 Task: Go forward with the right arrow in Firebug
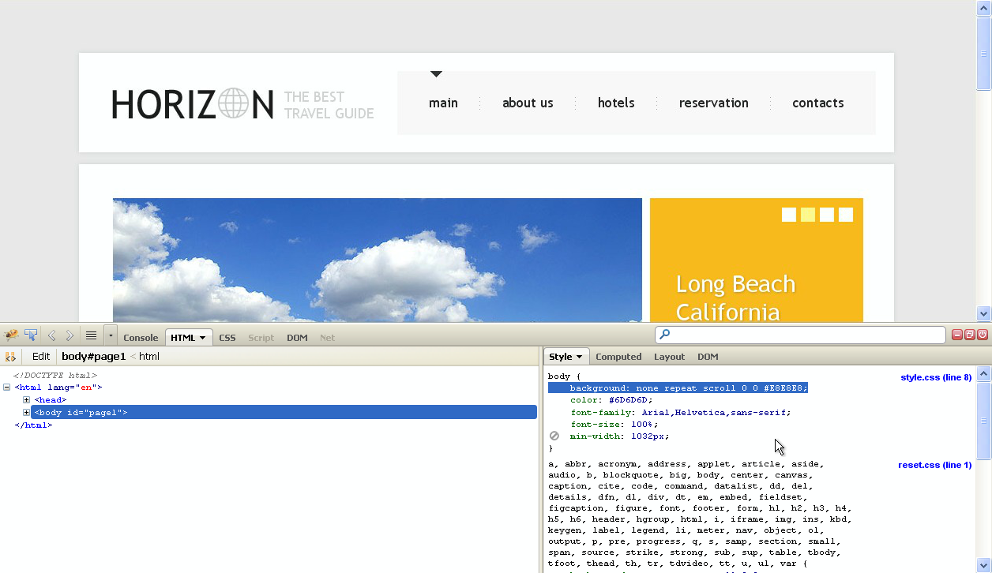tap(70, 335)
